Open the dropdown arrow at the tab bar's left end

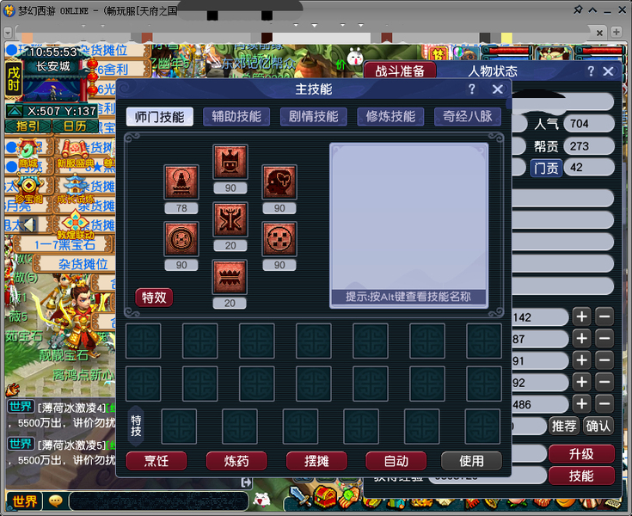pos(8,32)
